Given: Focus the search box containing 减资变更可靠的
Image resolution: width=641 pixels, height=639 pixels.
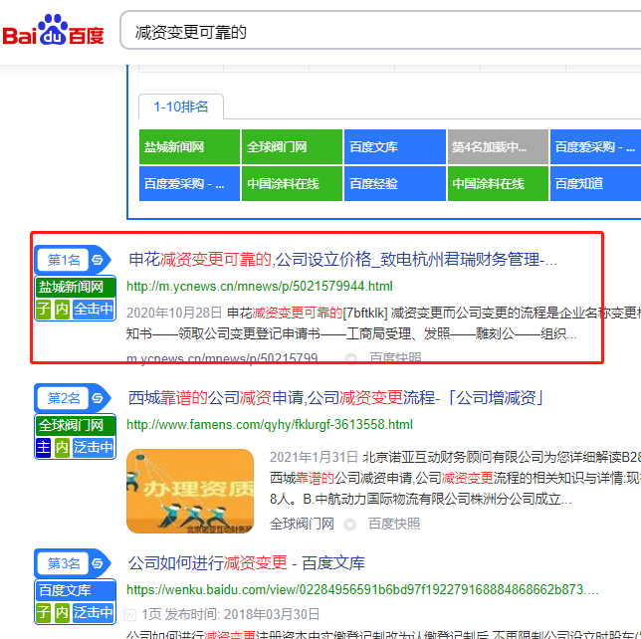Looking at the screenshot, I should pyautogui.click(x=380, y=30).
